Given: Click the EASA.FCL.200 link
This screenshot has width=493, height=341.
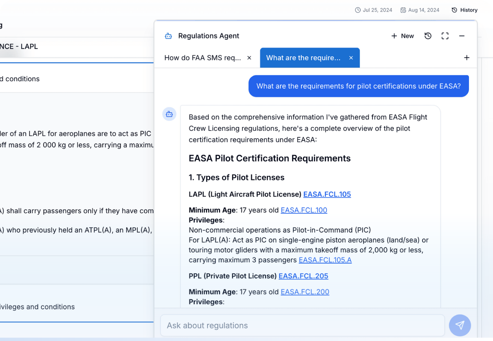Looking at the screenshot, I should (x=305, y=292).
